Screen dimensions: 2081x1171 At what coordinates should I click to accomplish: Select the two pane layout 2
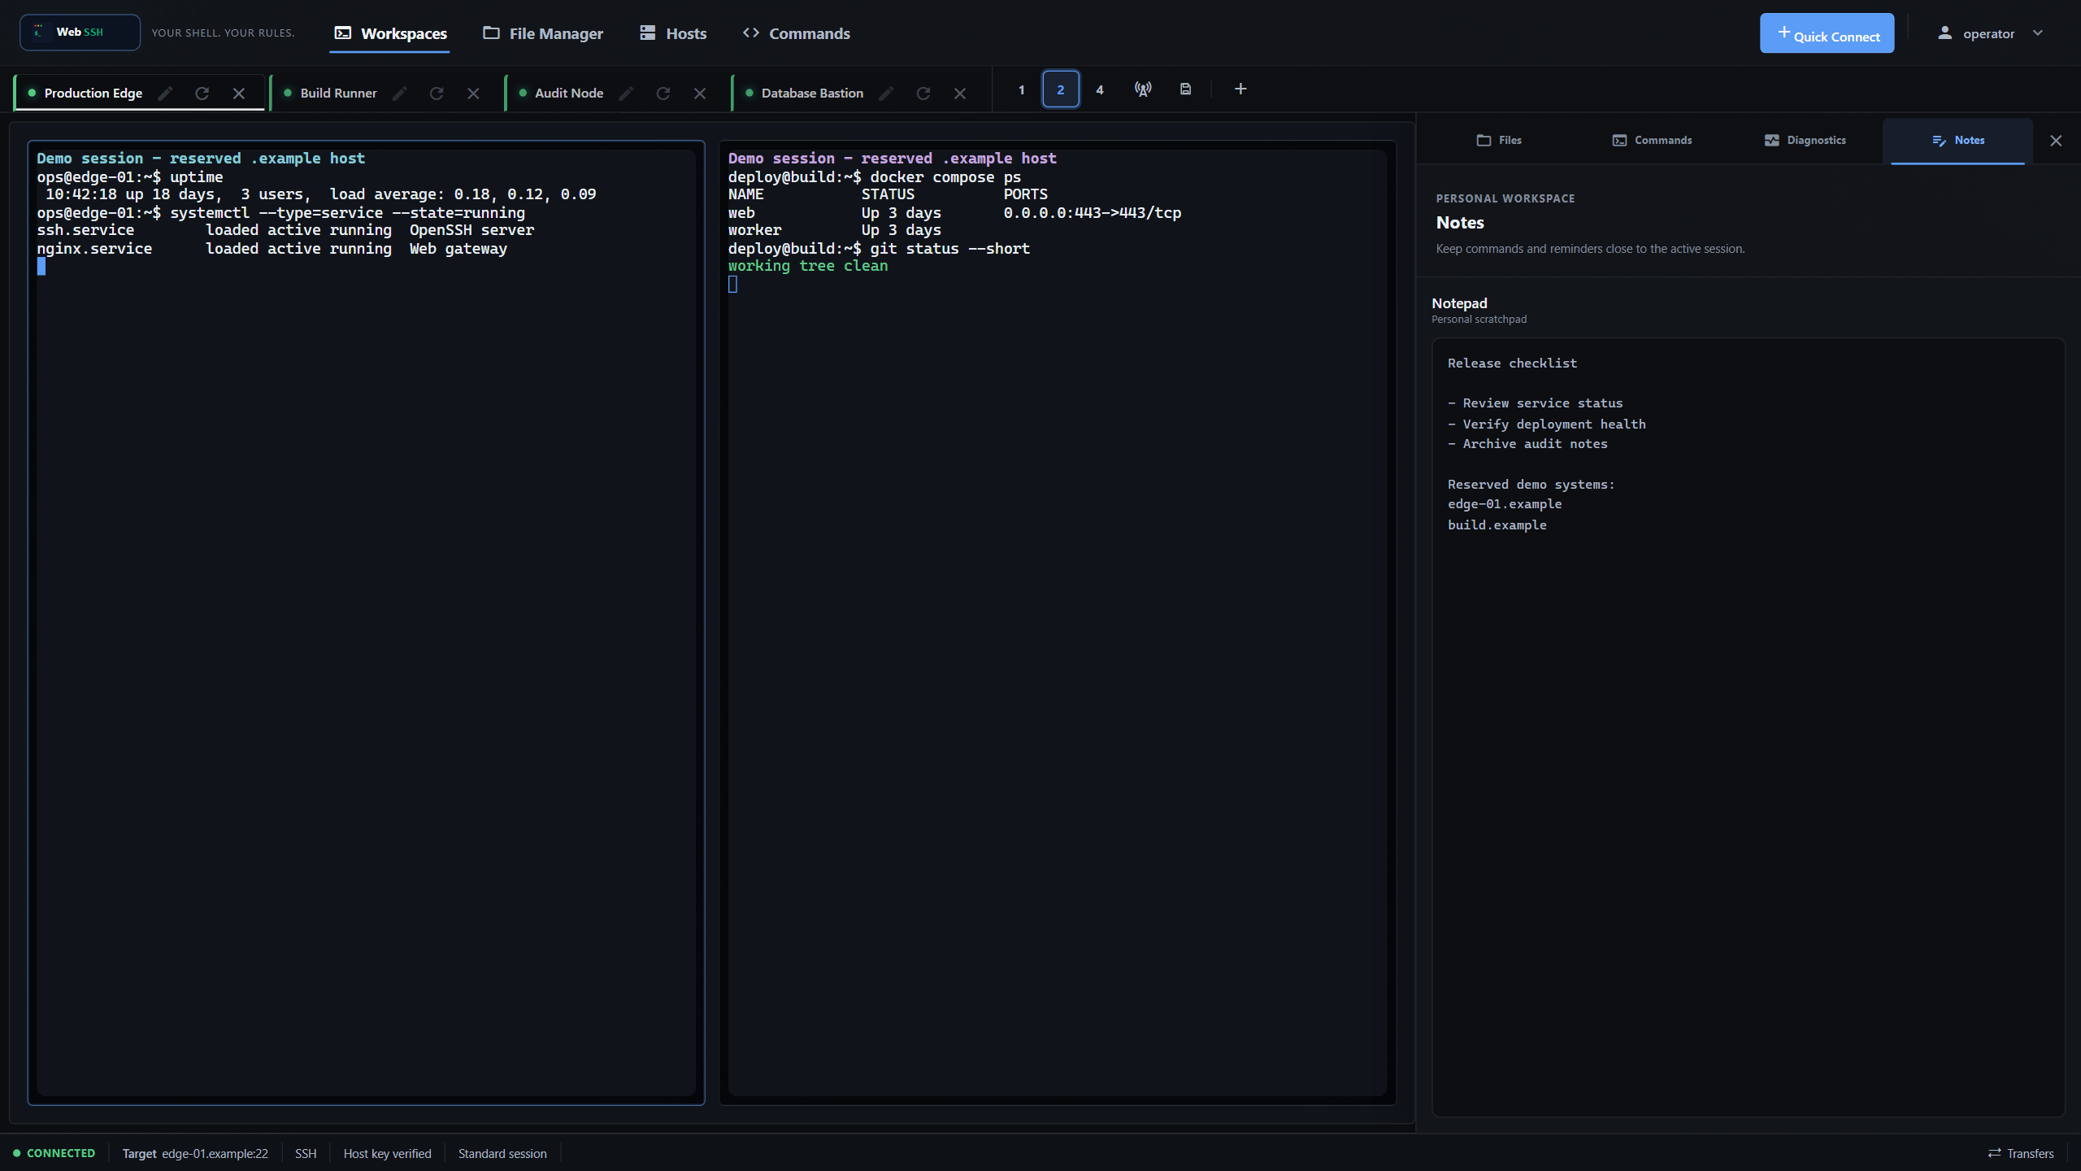coord(1061,89)
